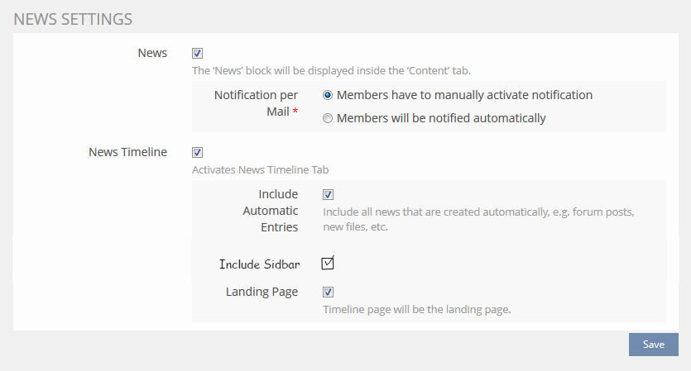The width and height of the screenshot is (691, 371).
Task: Uncheck the Landing Page checkbox
Action: click(329, 292)
